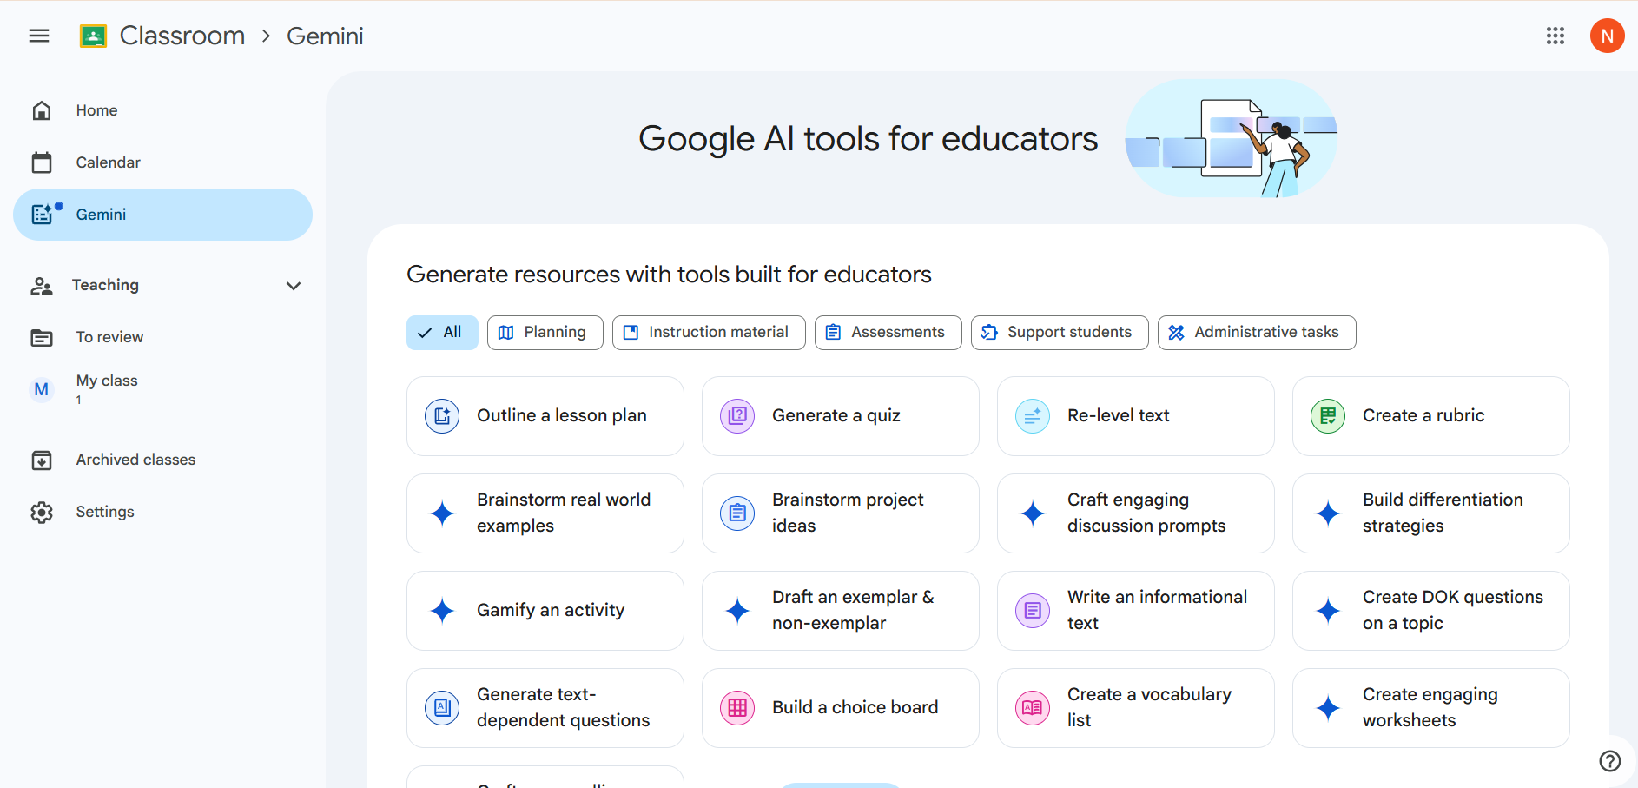The height and width of the screenshot is (788, 1638).
Task: Open the account avatar menu
Action: click(1607, 36)
